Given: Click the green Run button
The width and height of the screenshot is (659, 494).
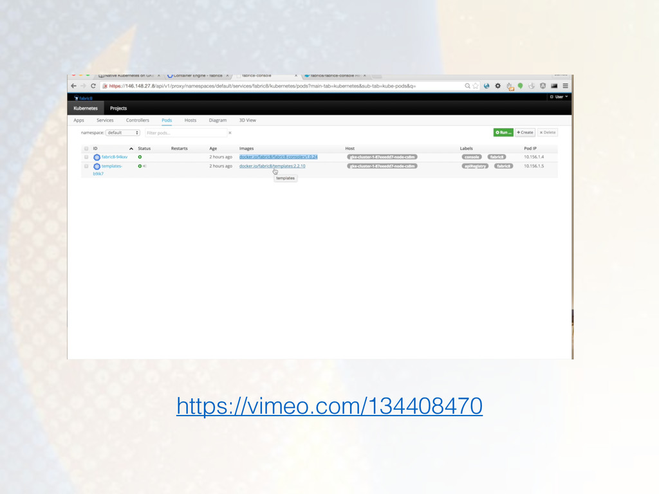Looking at the screenshot, I should tap(503, 133).
